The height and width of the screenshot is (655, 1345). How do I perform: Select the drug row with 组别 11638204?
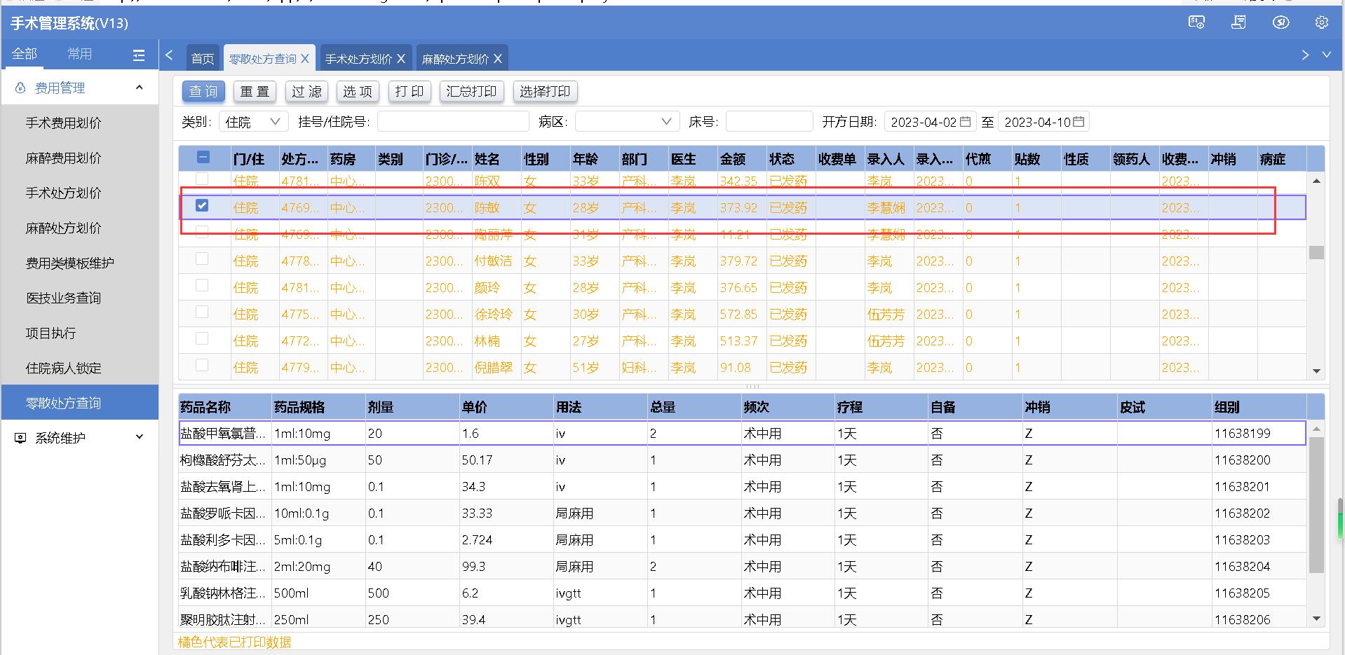click(742, 567)
